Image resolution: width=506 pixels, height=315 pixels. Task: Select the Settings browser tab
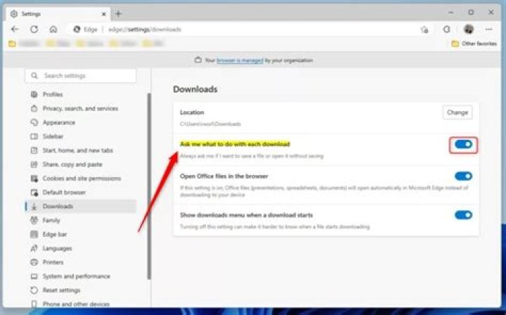[x=58, y=14]
